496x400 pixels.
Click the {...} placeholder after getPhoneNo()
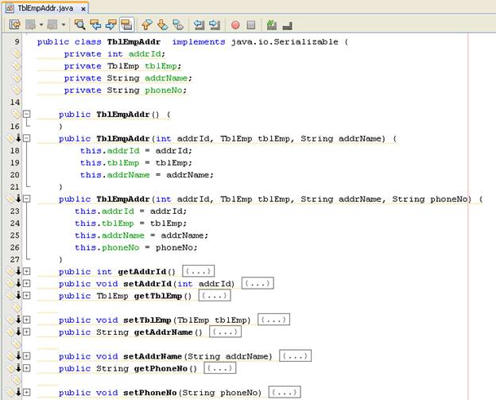click(x=220, y=368)
